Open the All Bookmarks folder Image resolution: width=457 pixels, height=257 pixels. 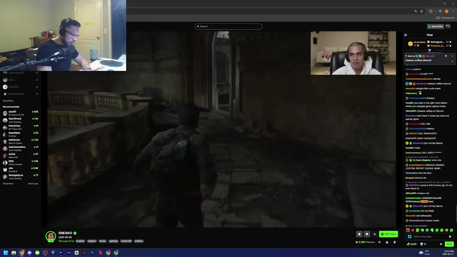[x=446, y=18]
